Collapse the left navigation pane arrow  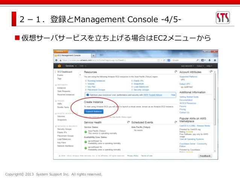(80, 75)
